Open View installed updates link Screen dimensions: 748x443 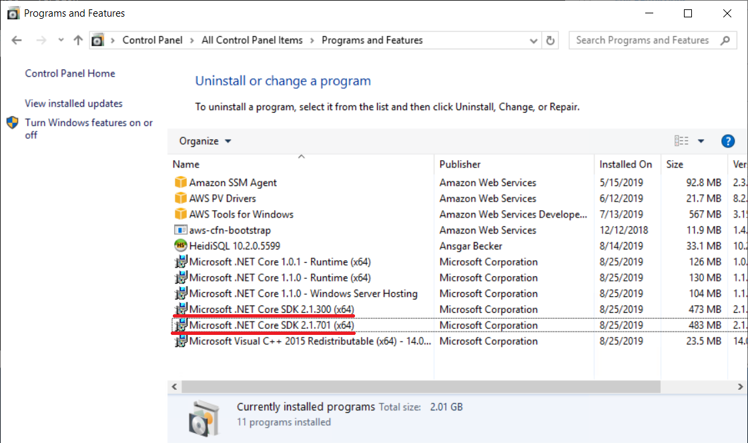click(x=73, y=103)
